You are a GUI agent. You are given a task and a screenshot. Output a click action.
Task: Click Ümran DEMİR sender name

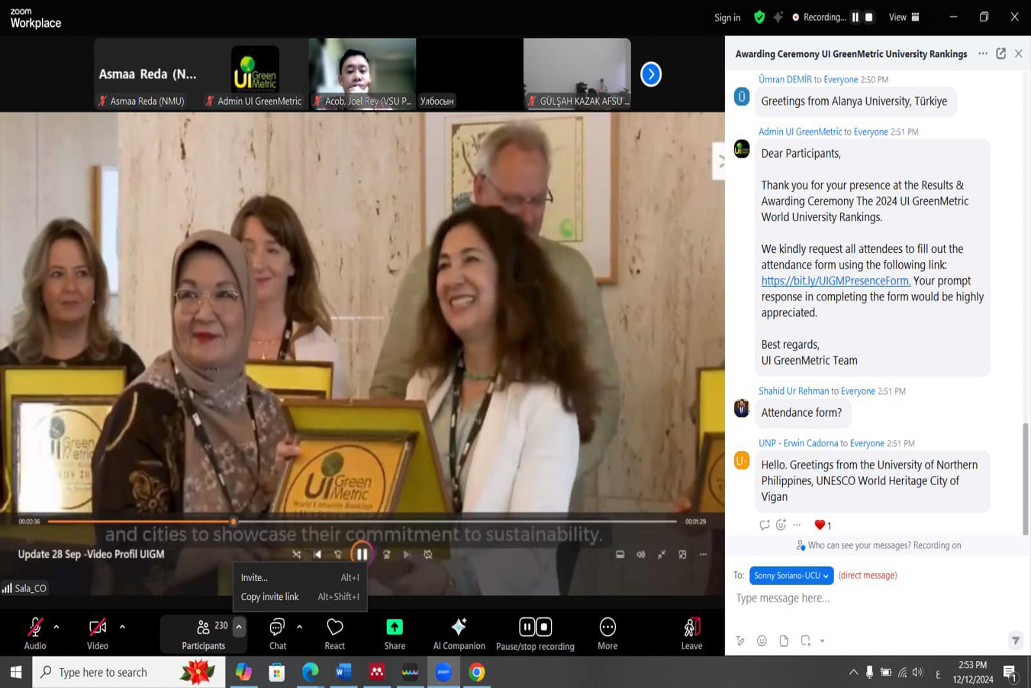click(x=785, y=80)
